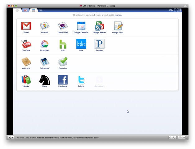Switch to the Gmail pinned tab
195x149 pixels.
click(x=26, y=10)
